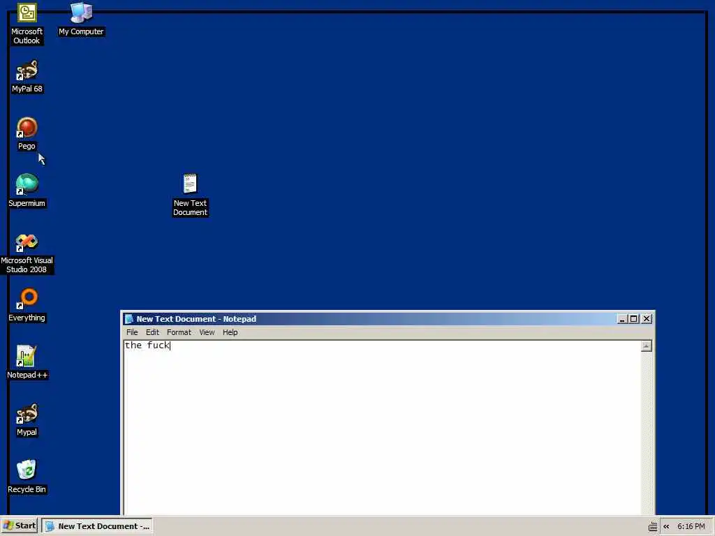Select the My Computer desktop icon
The width and height of the screenshot is (715, 536).
(x=81, y=20)
